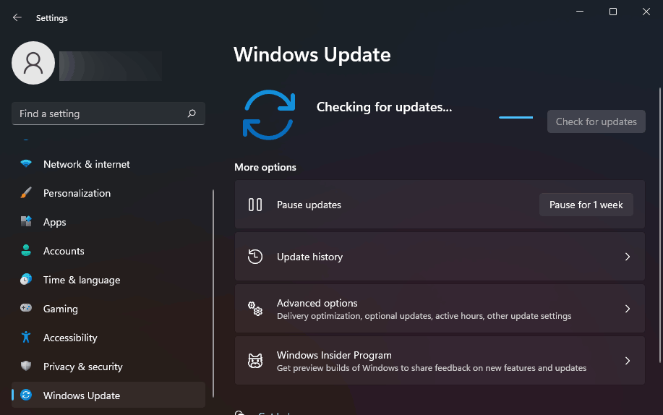Viewport: 663px width, 415px height.
Task: Click the Windows Update sidebar sync icon
Action: coord(26,395)
